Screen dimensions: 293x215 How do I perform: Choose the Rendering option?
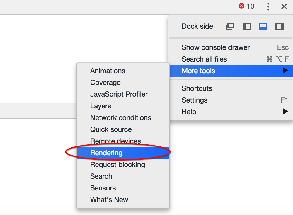point(106,153)
